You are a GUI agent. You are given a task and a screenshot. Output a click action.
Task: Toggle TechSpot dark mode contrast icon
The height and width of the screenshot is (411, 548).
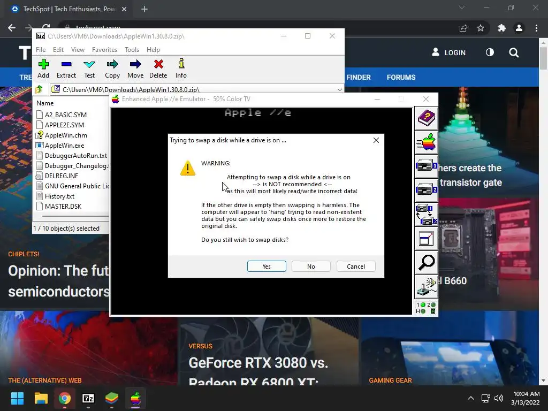pyautogui.click(x=490, y=52)
